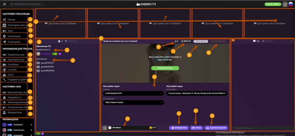
Task: Click the Купить токены button
Action: 273,4
